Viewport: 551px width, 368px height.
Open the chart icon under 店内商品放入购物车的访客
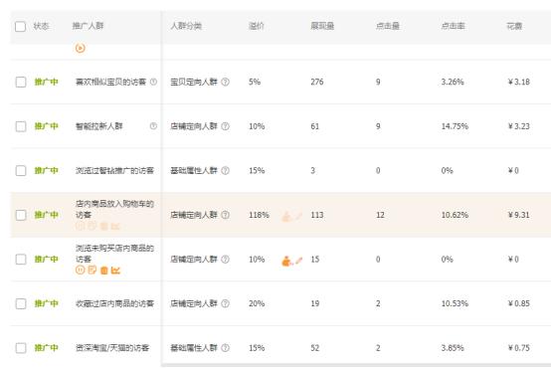click(115, 226)
